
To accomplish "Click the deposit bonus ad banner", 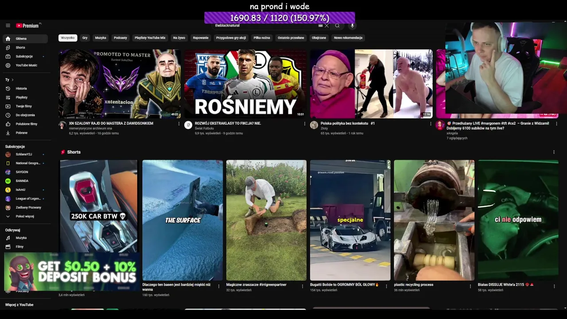I will click(x=71, y=272).
